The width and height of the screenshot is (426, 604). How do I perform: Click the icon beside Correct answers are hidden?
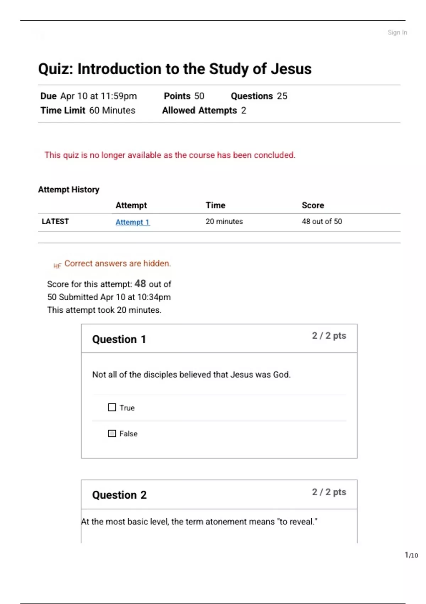click(57, 265)
